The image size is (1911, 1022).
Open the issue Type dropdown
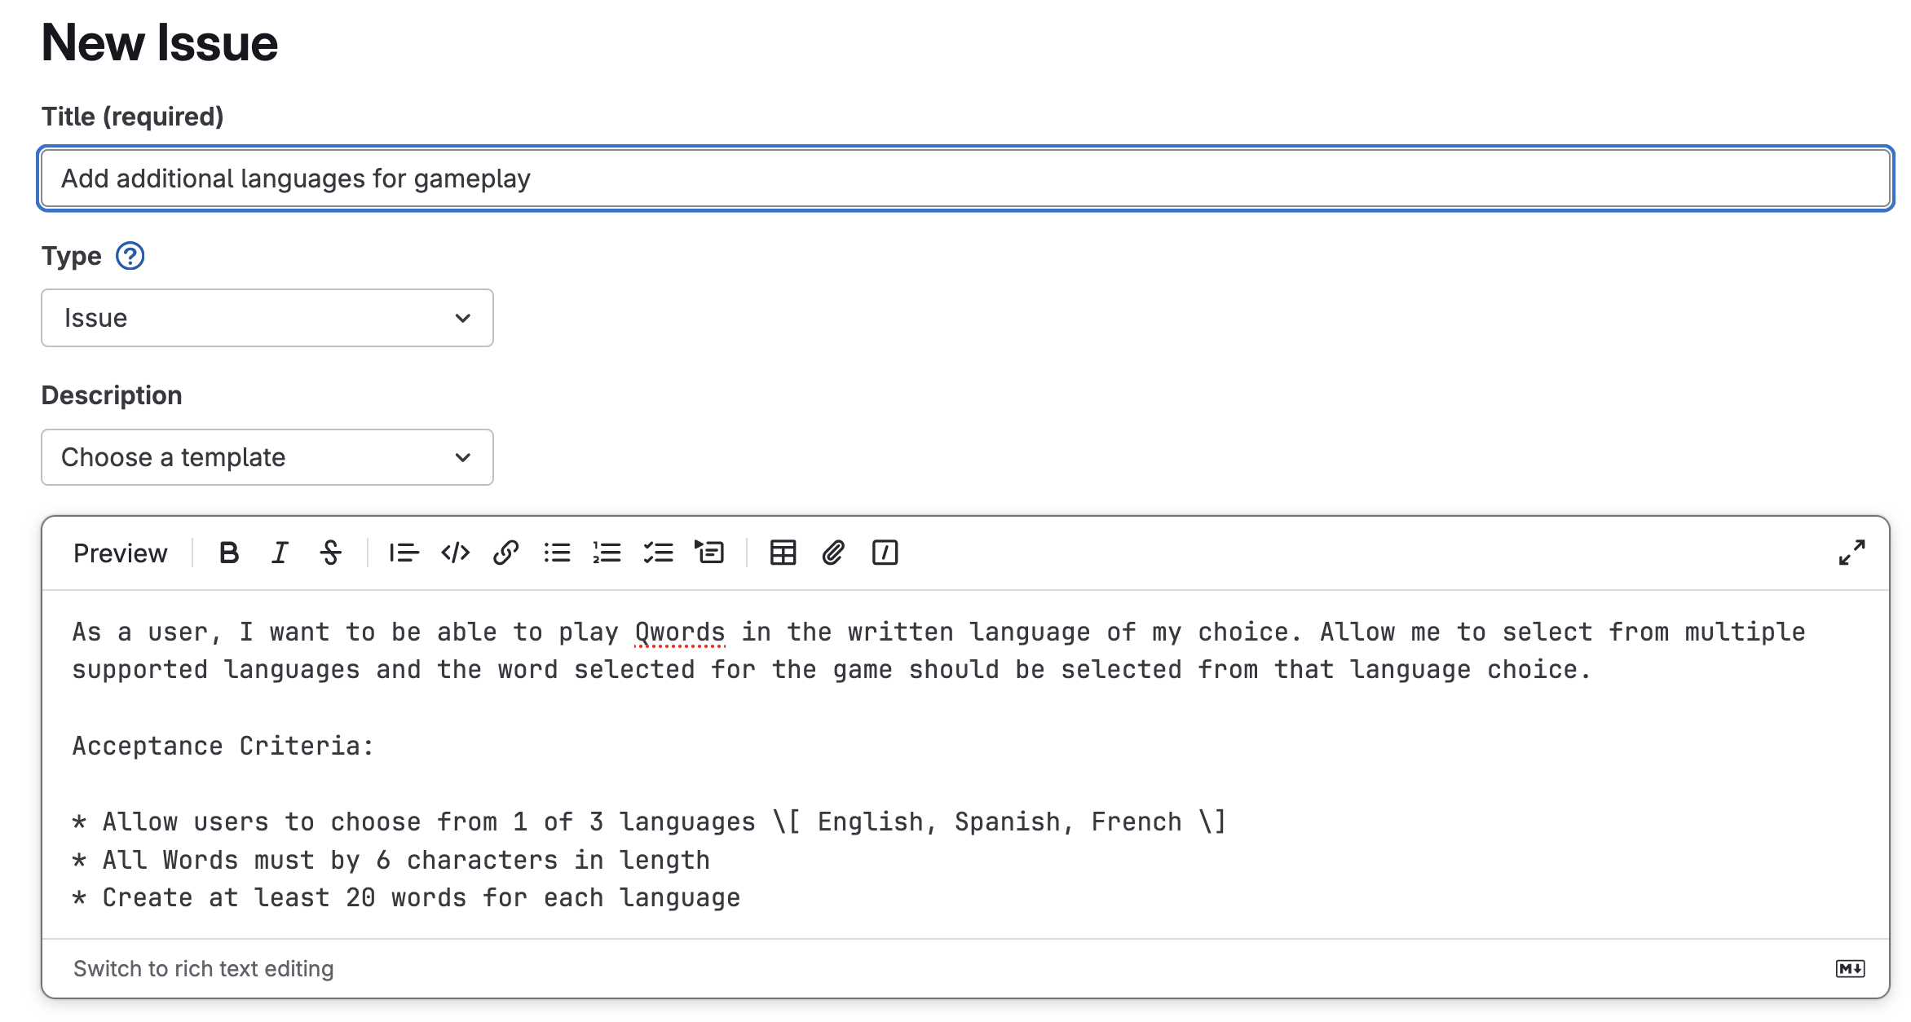[267, 318]
